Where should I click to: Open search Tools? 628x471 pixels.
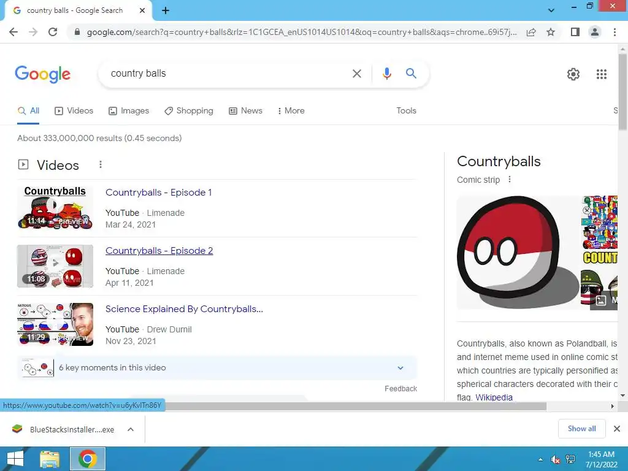(406, 110)
